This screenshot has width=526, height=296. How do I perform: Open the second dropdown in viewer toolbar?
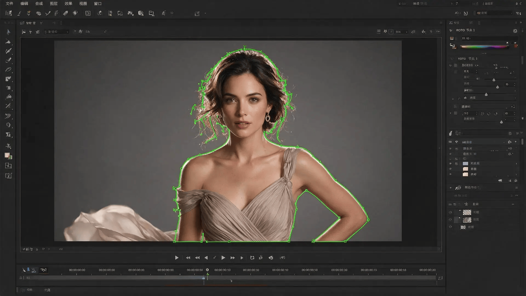click(x=96, y=32)
